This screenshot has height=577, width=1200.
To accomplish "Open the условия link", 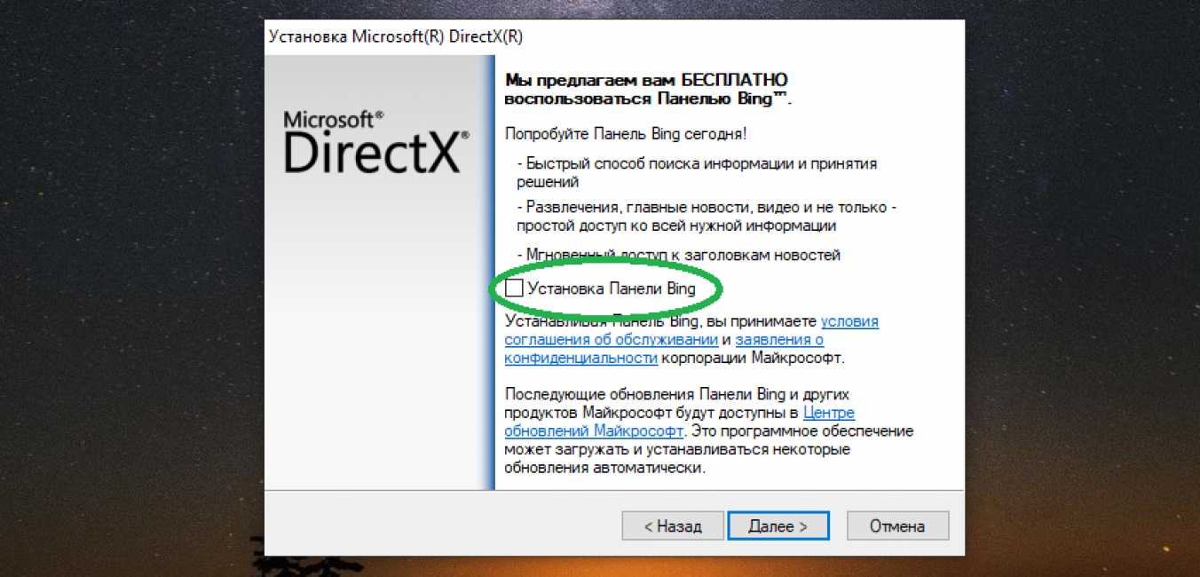I will point(849,321).
